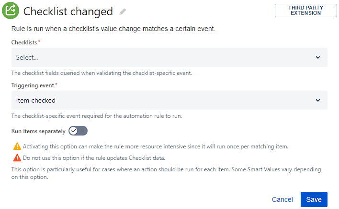This screenshot has width=339, height=209.
Task: Click the "Checklists" required field label
Action: [x=25, y=42]
